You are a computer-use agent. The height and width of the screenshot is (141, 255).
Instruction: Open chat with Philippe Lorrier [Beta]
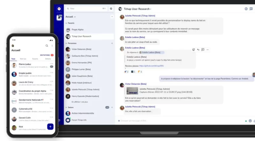89,69
